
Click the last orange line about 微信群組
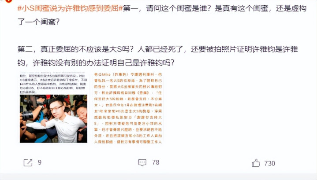click(x=128, y=142)
